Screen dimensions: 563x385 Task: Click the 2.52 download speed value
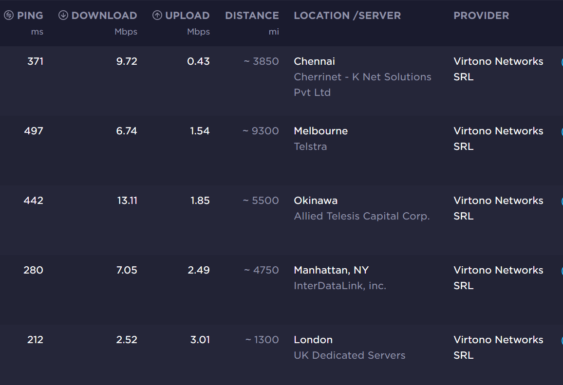coord(127,340)
